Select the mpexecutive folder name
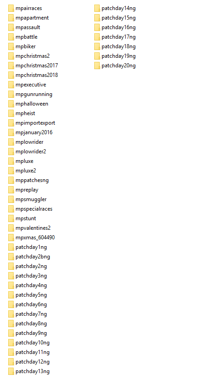The image size is (209, 379). click(31, 85)
